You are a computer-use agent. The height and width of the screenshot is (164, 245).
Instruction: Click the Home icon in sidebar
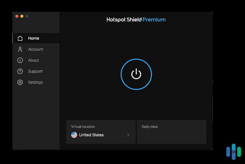20,38
